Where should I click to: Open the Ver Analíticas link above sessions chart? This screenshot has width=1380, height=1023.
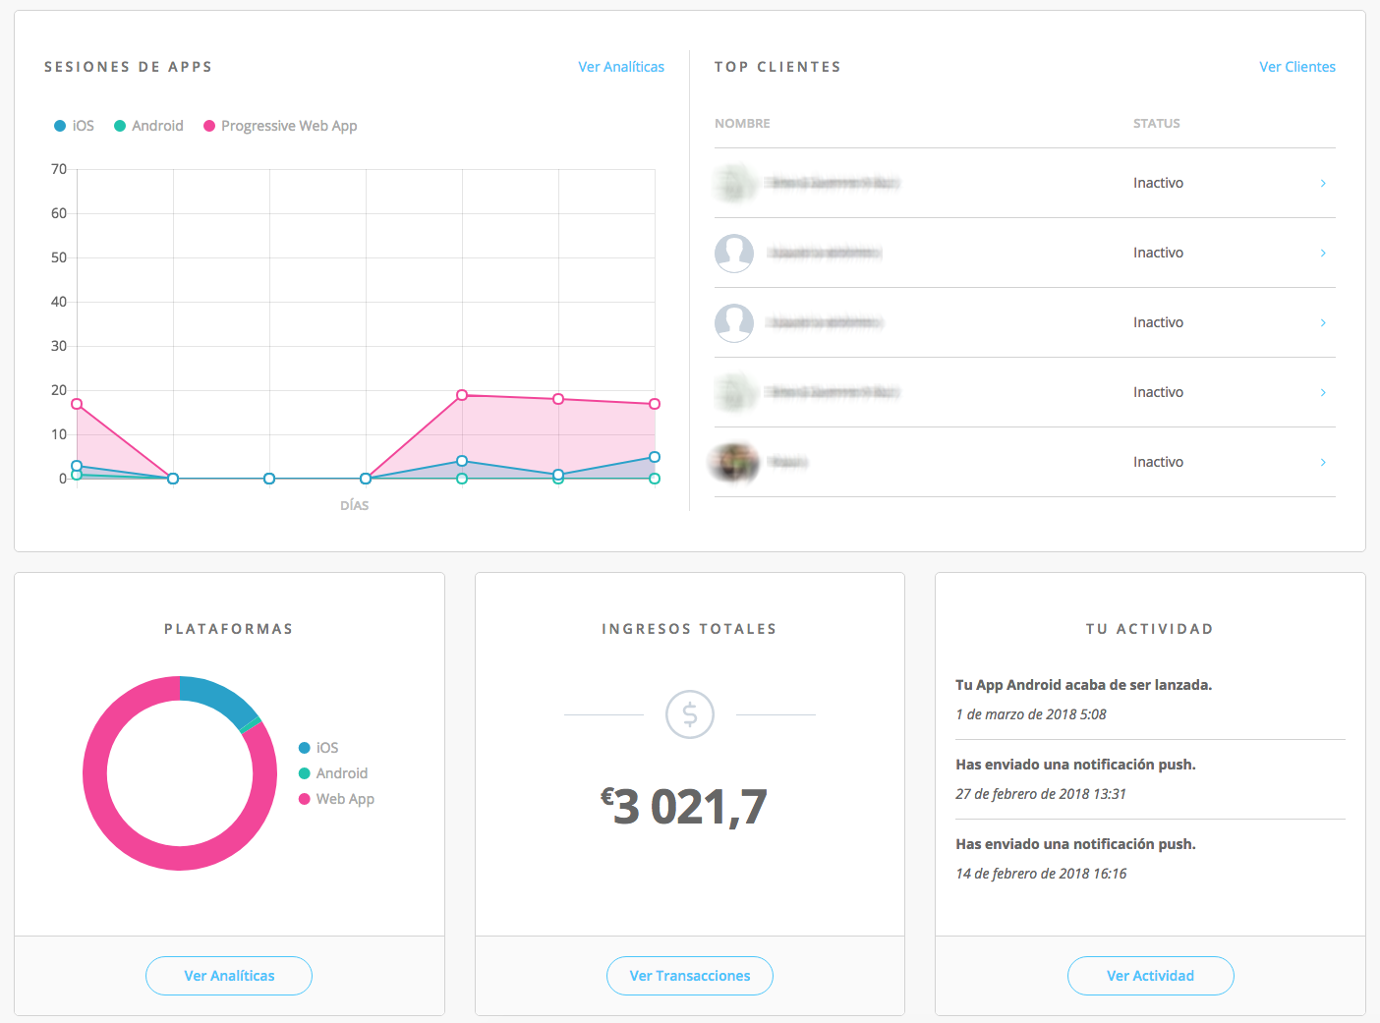click(x=621, y=67)
